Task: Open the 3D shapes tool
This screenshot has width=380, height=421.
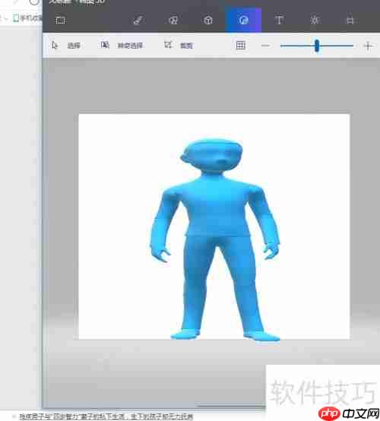Action: tap(208, 21)
